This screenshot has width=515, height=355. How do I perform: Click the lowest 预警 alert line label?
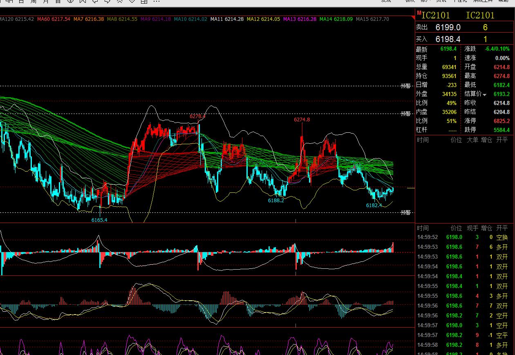pos(405,212)
